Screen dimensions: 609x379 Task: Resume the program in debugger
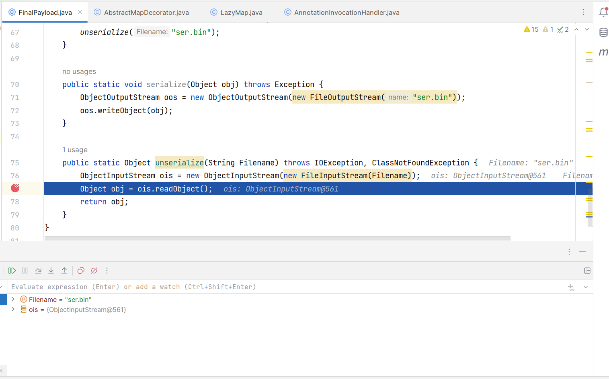(12, 271)
